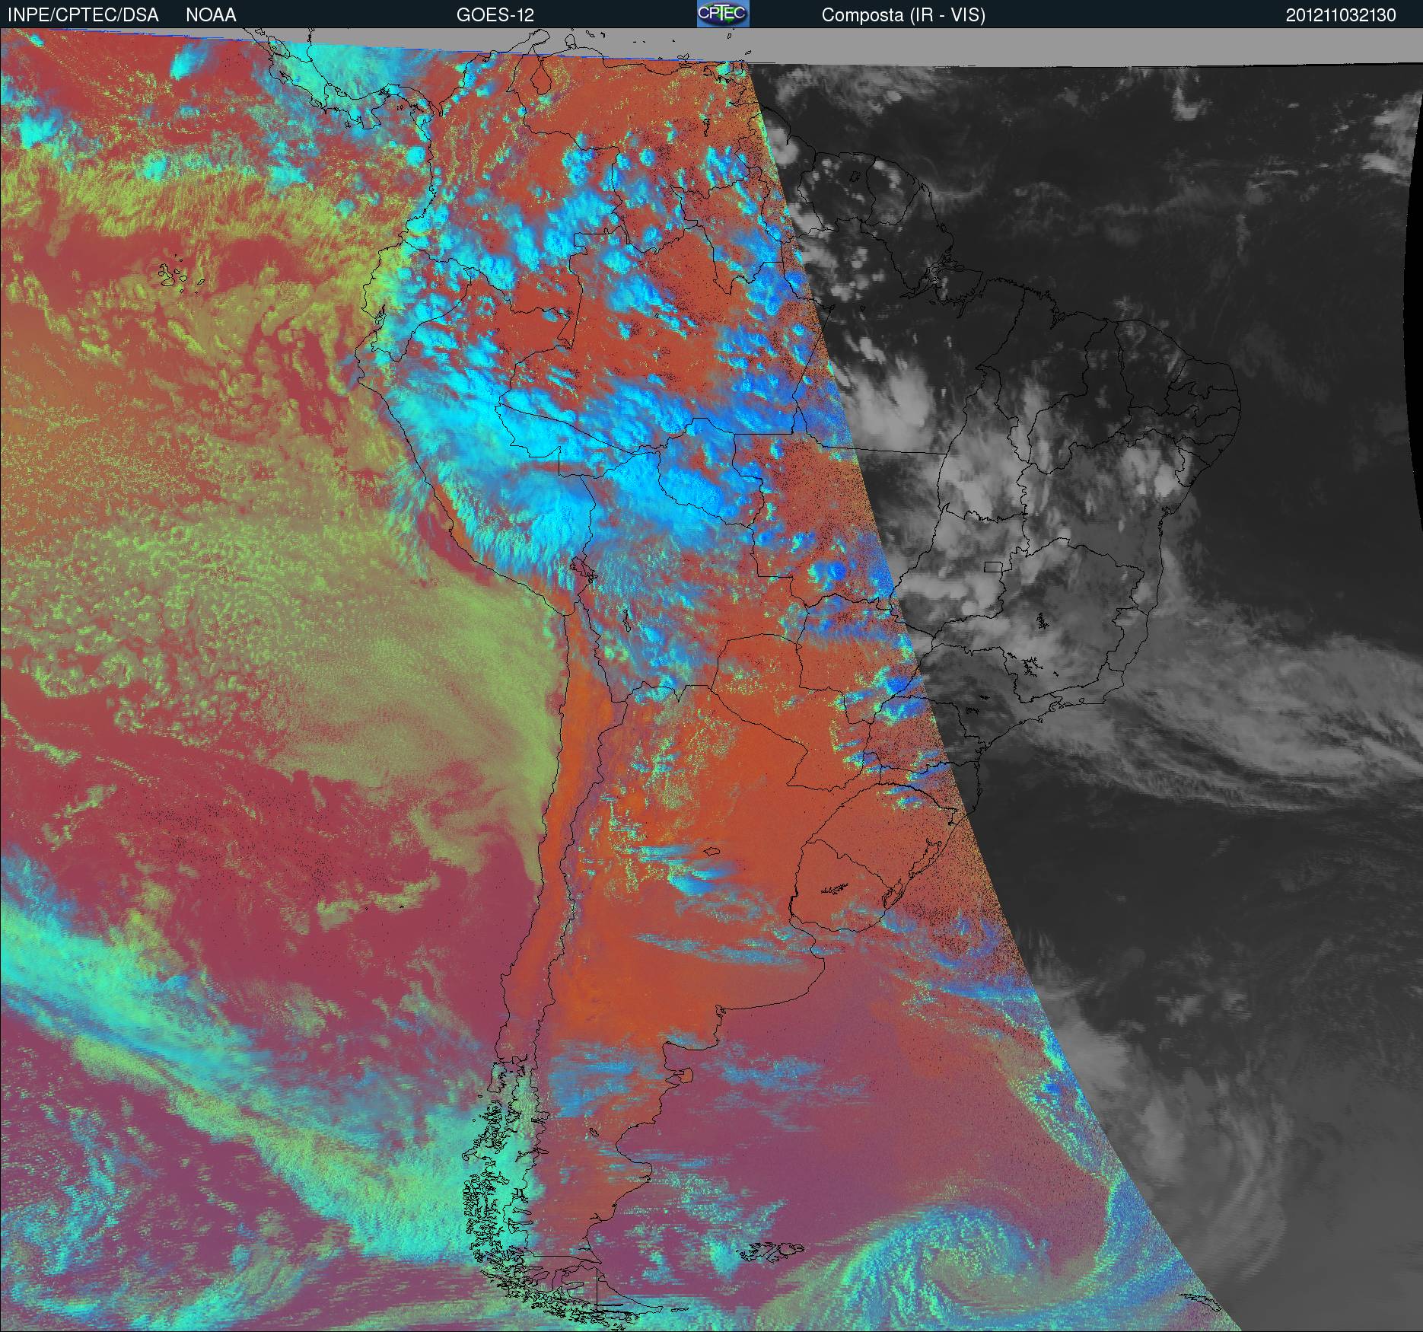Click the CPTEC logo in the header
Screen dimensions: 1423x1332
723,14
